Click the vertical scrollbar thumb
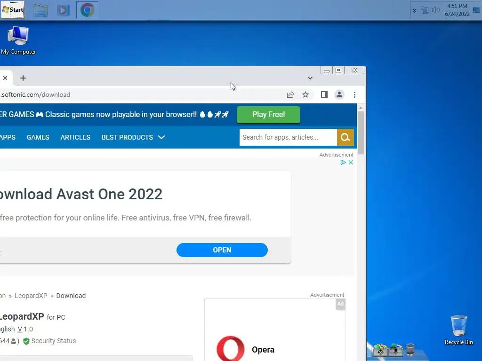 361,133
